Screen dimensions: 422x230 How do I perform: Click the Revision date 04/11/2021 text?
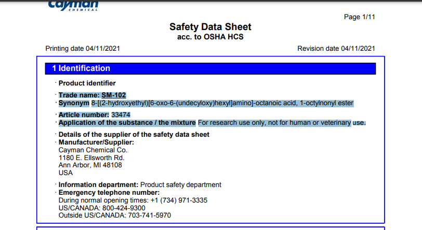tap(336, 49)
